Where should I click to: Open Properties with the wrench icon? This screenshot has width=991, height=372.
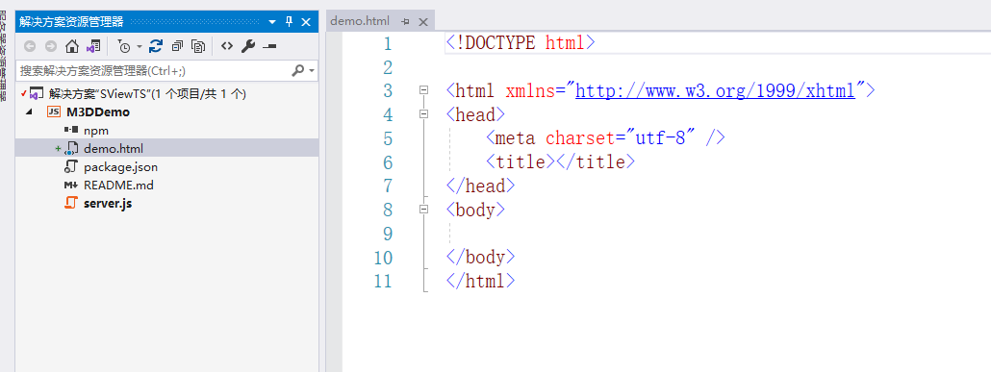(248, 46)
